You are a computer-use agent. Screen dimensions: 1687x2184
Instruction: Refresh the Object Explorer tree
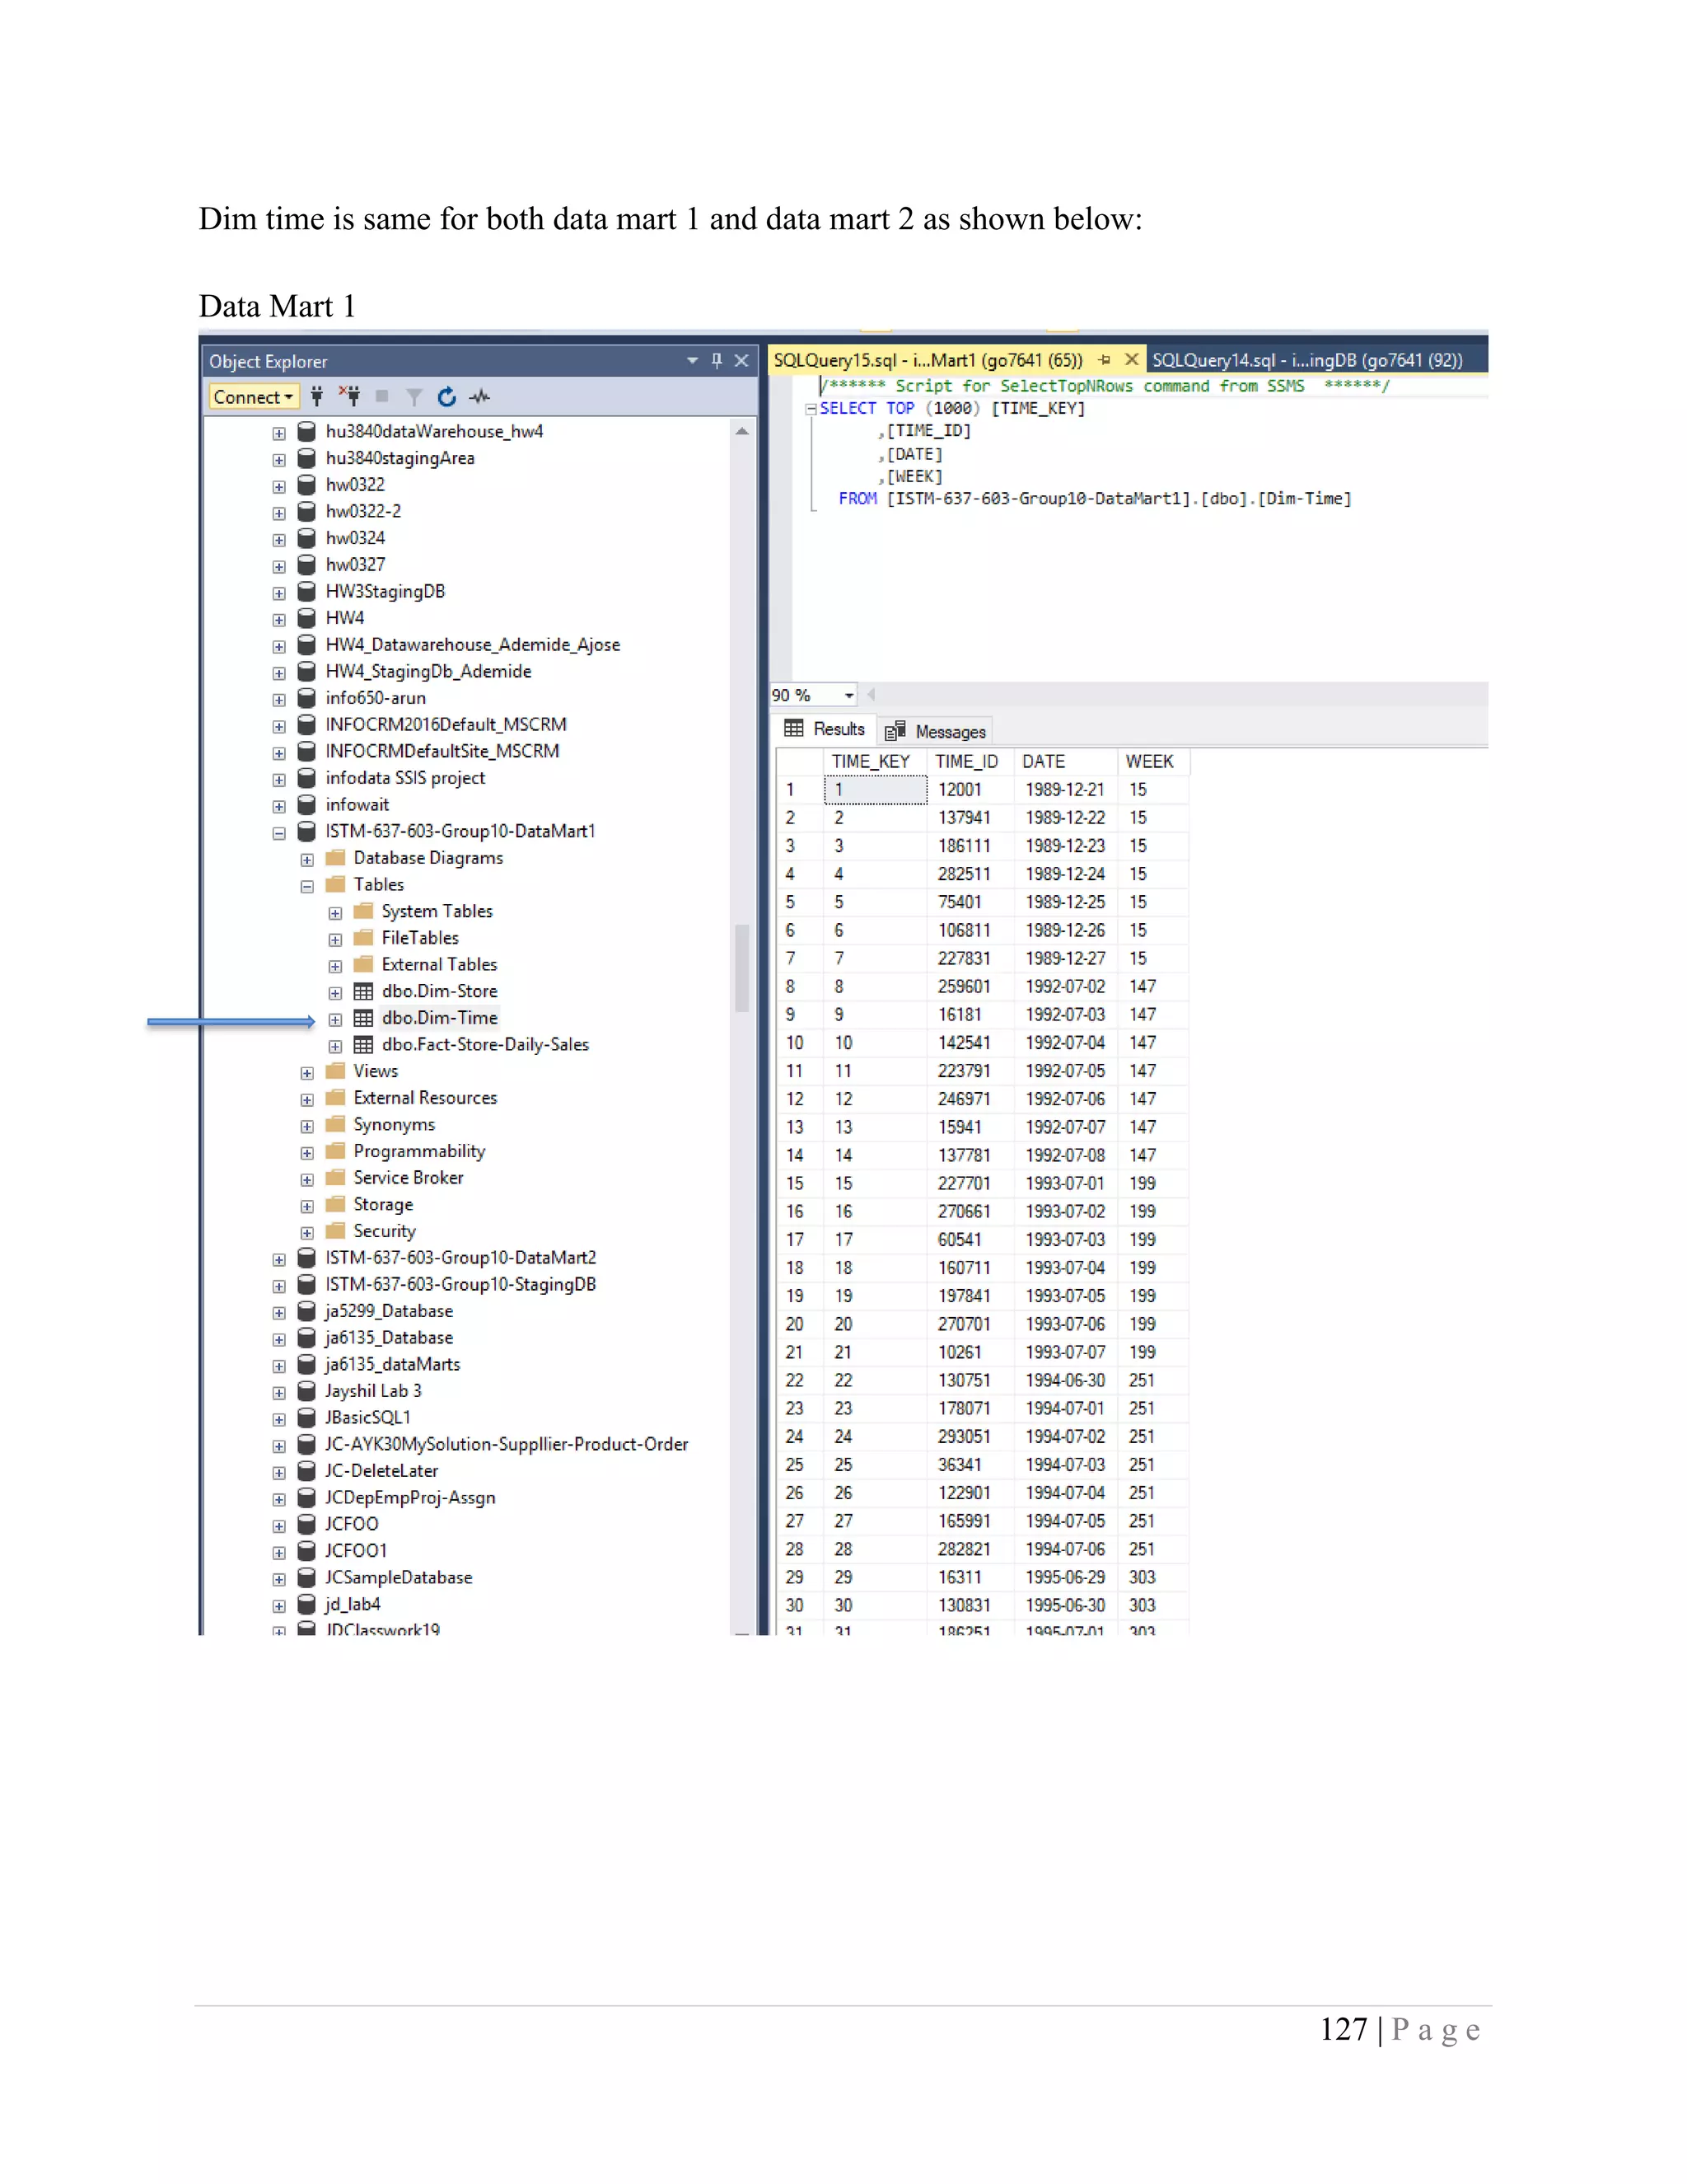pyautogui.click(x=446, y=397)
